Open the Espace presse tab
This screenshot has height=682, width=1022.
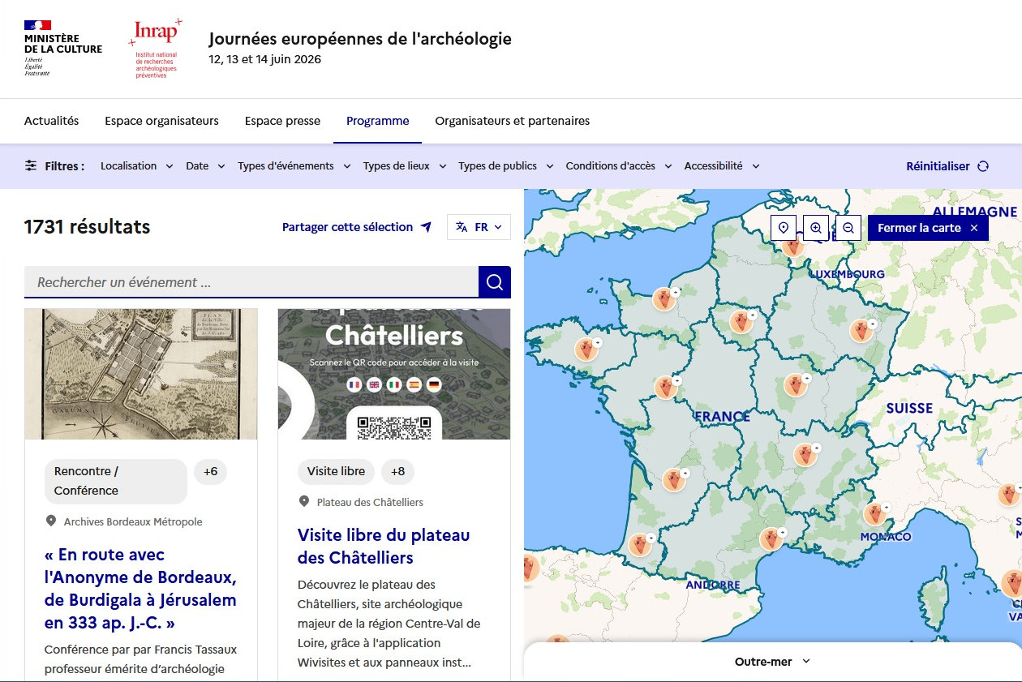point(282,121)
